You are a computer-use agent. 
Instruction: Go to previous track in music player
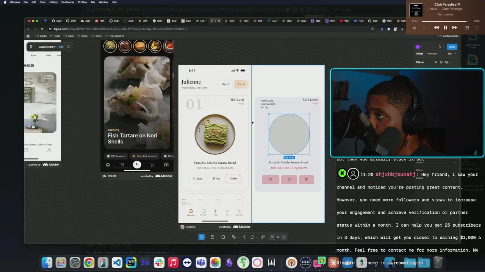pyautogui.click(x=436, y=28)
